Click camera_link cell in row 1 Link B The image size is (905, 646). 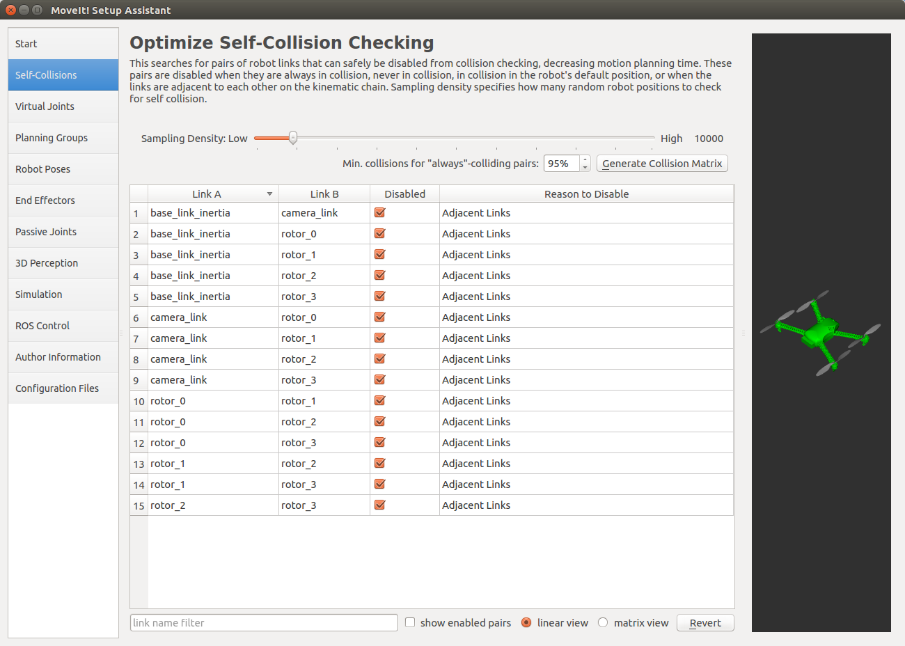click(324, 213)
